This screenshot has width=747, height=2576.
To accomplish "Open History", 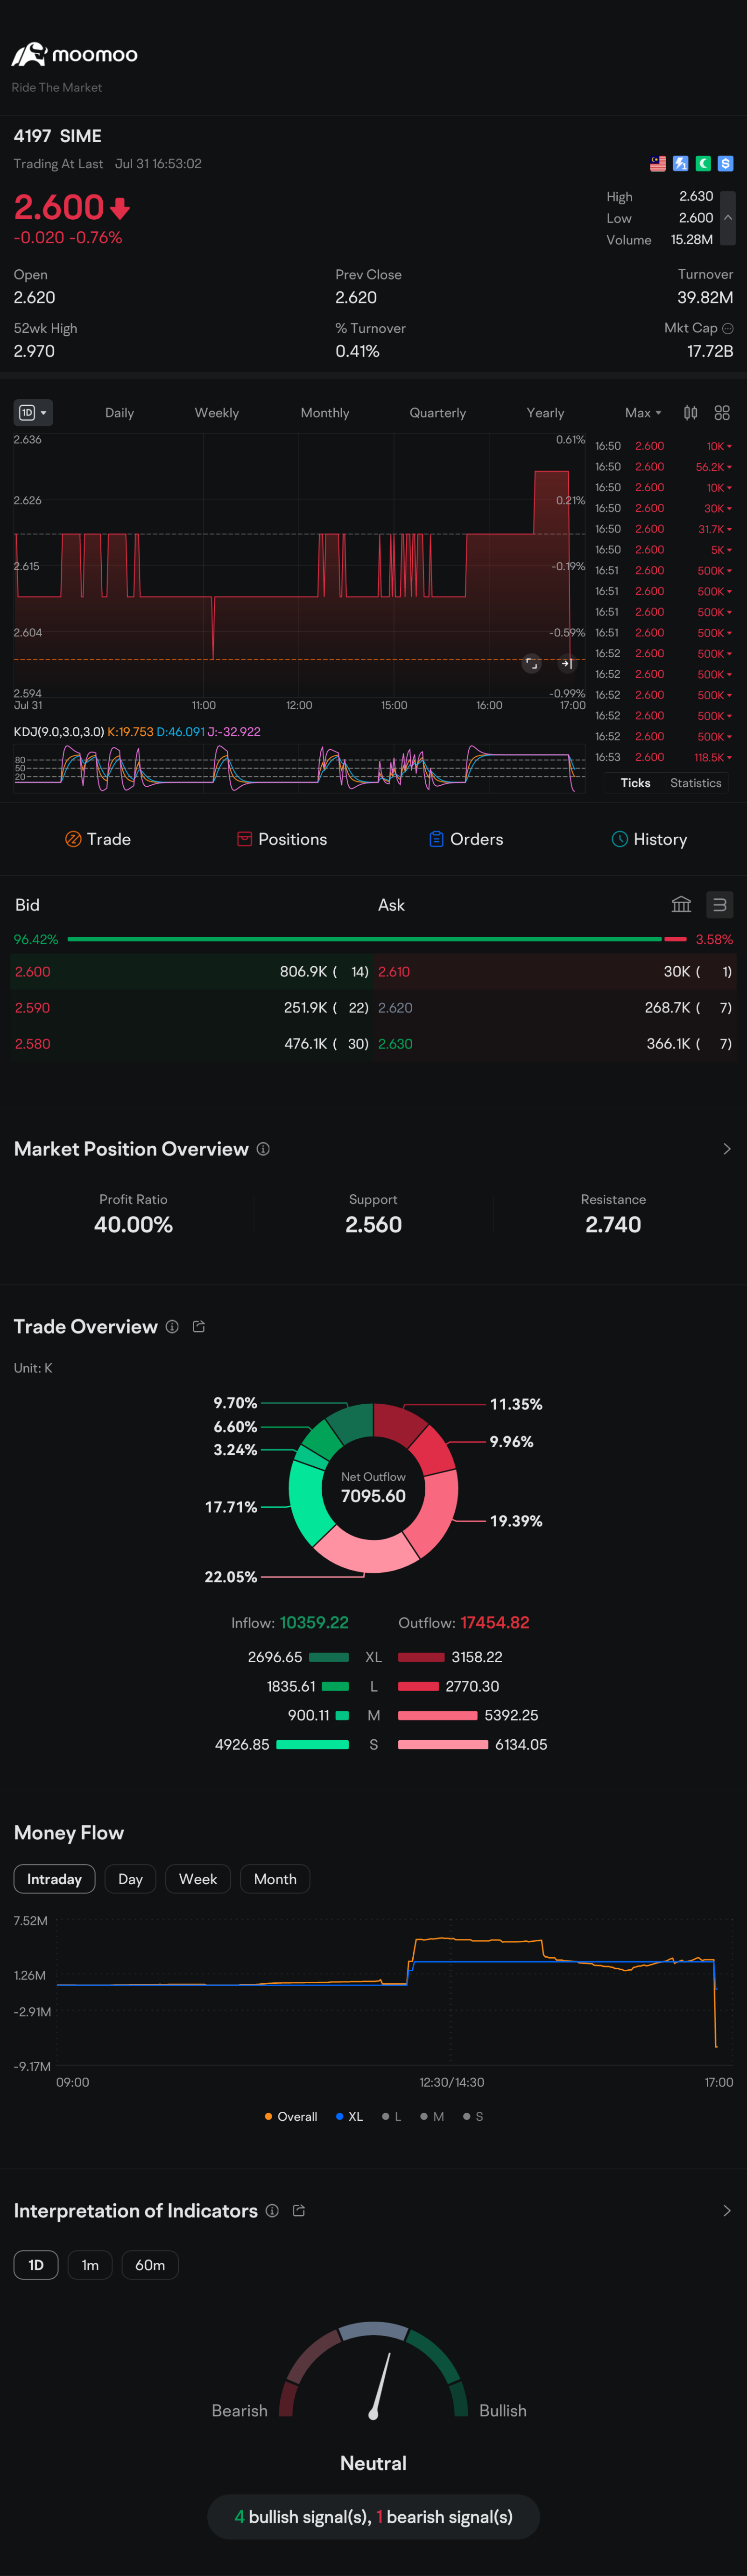I will click(649, 839).
